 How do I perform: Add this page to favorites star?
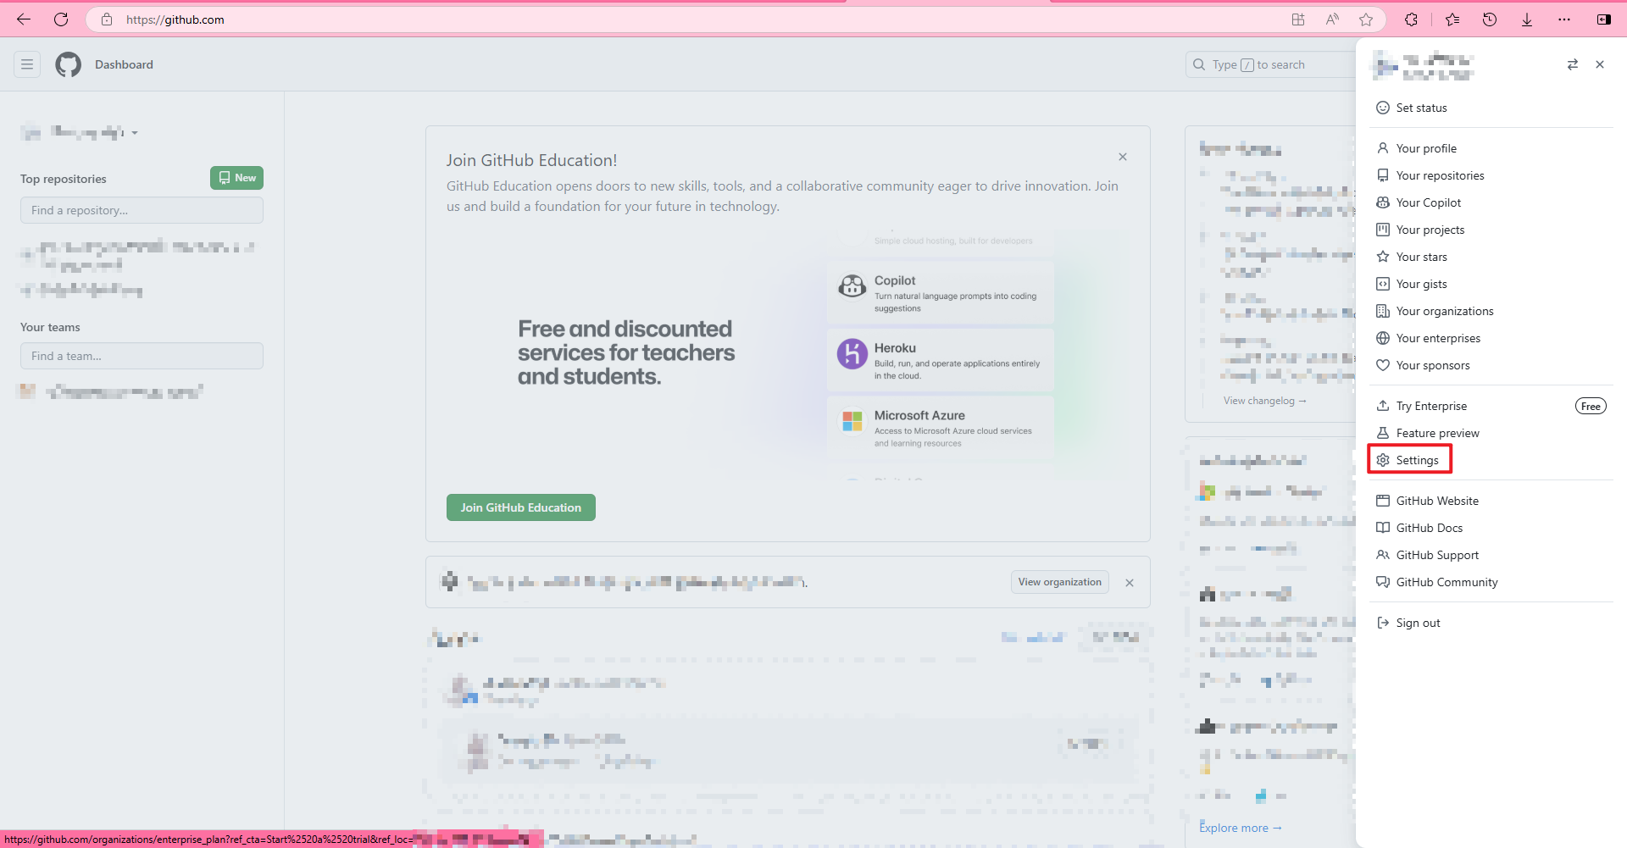1366,19
